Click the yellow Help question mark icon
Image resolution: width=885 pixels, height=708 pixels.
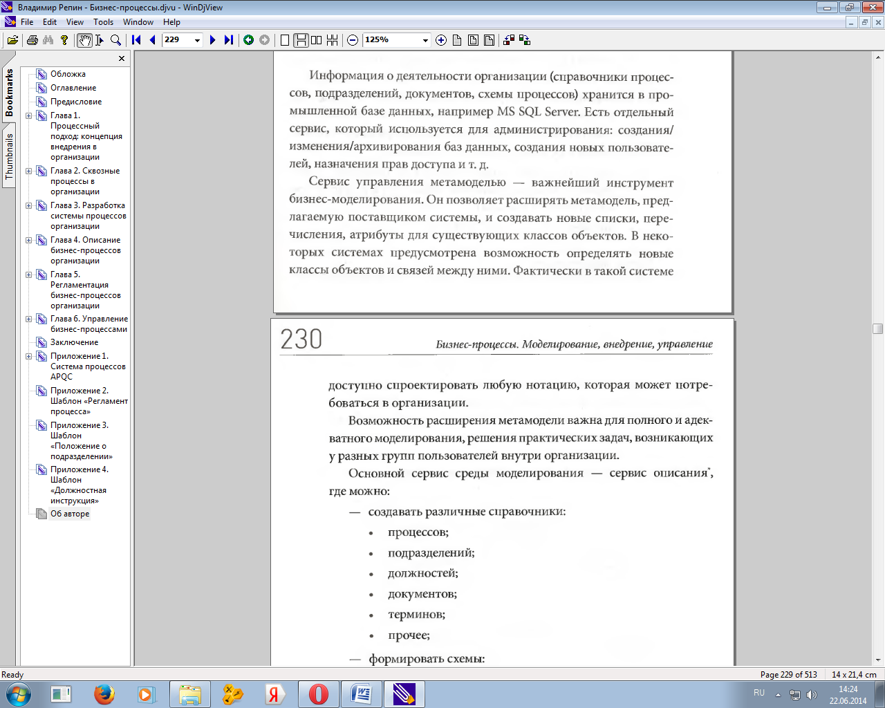(64, 40)
